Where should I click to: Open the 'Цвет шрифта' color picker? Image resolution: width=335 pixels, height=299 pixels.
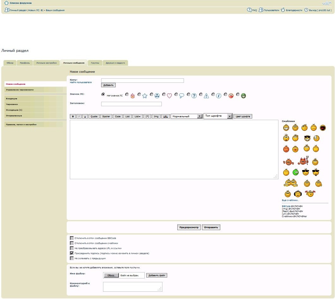(243, 116)
